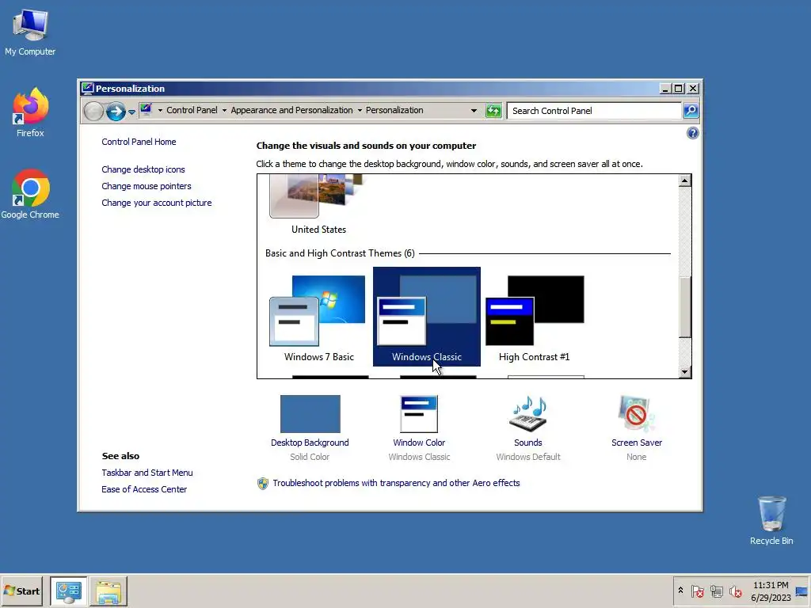Select the United States theme

click(x=318, y=205)
